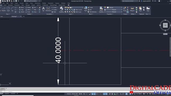Screen dimensions: 171x96
Task: Click the Trim tool
Action: tap(34, 7)
